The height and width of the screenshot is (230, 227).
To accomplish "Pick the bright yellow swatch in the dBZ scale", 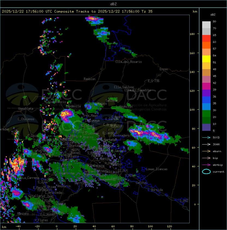I will (x=206, y=59).
